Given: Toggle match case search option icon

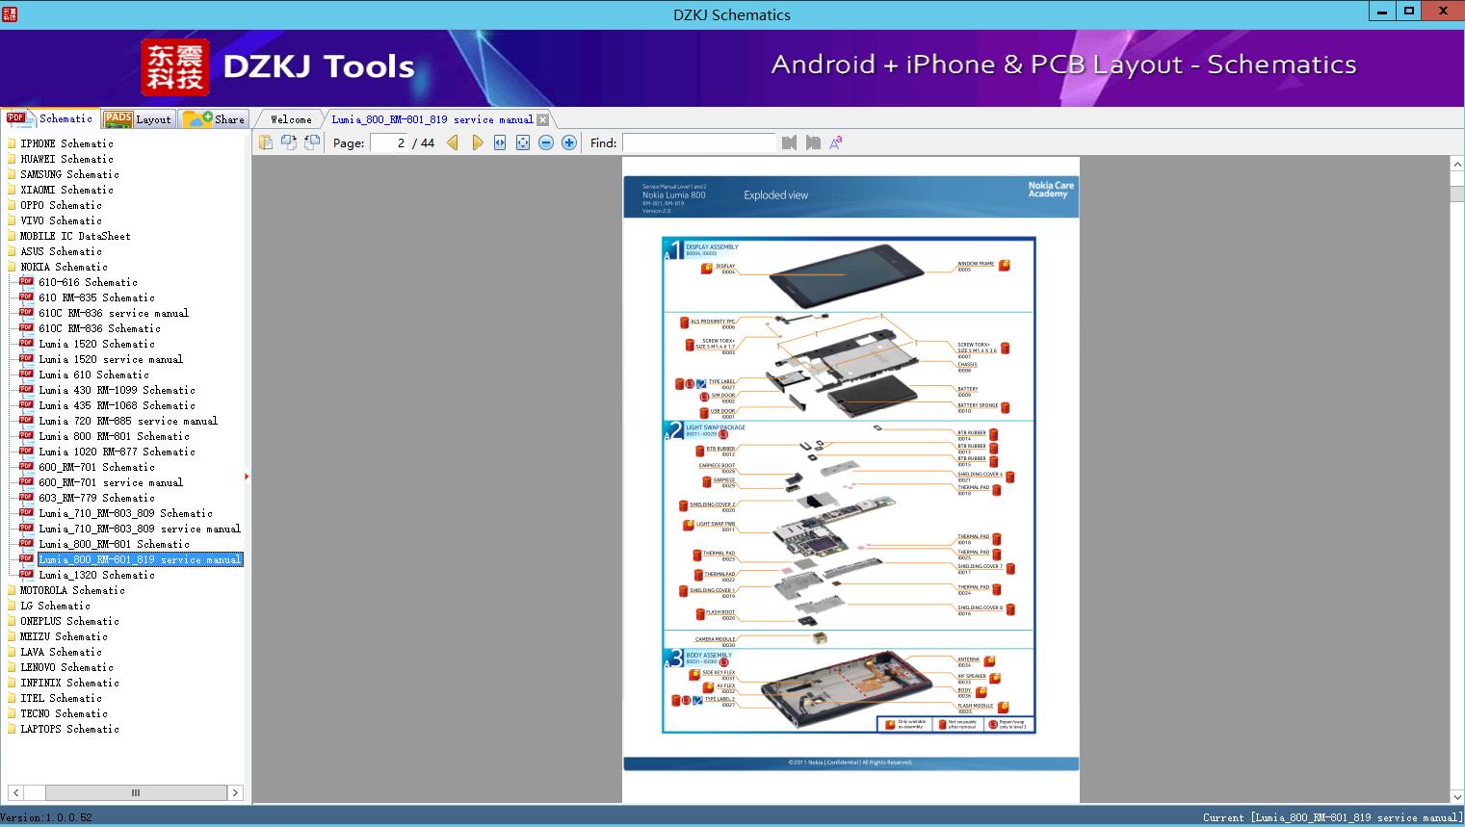Looking at the screenshot, I should [836, 142].
